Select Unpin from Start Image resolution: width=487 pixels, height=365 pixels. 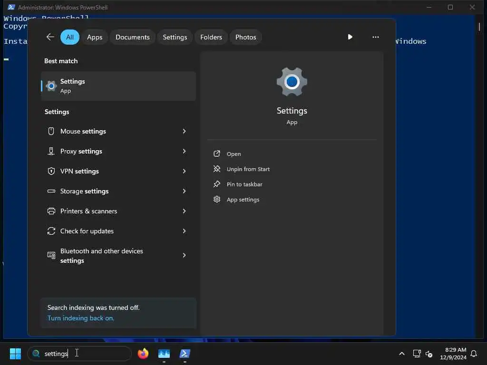coord(248,169)
